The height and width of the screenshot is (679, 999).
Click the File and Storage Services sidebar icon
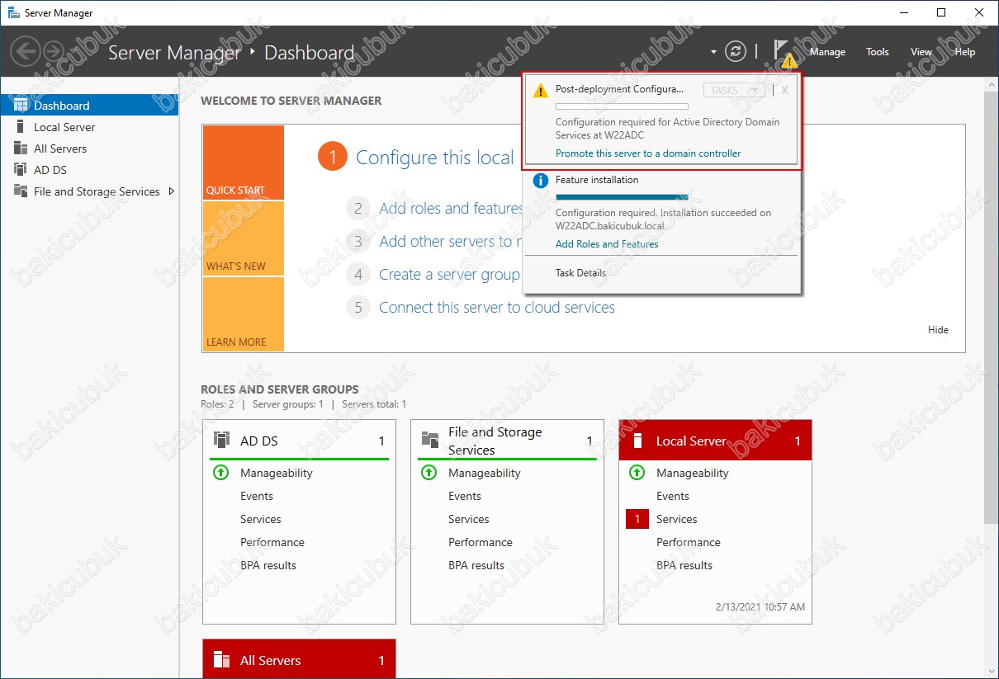tap(21, 191)
